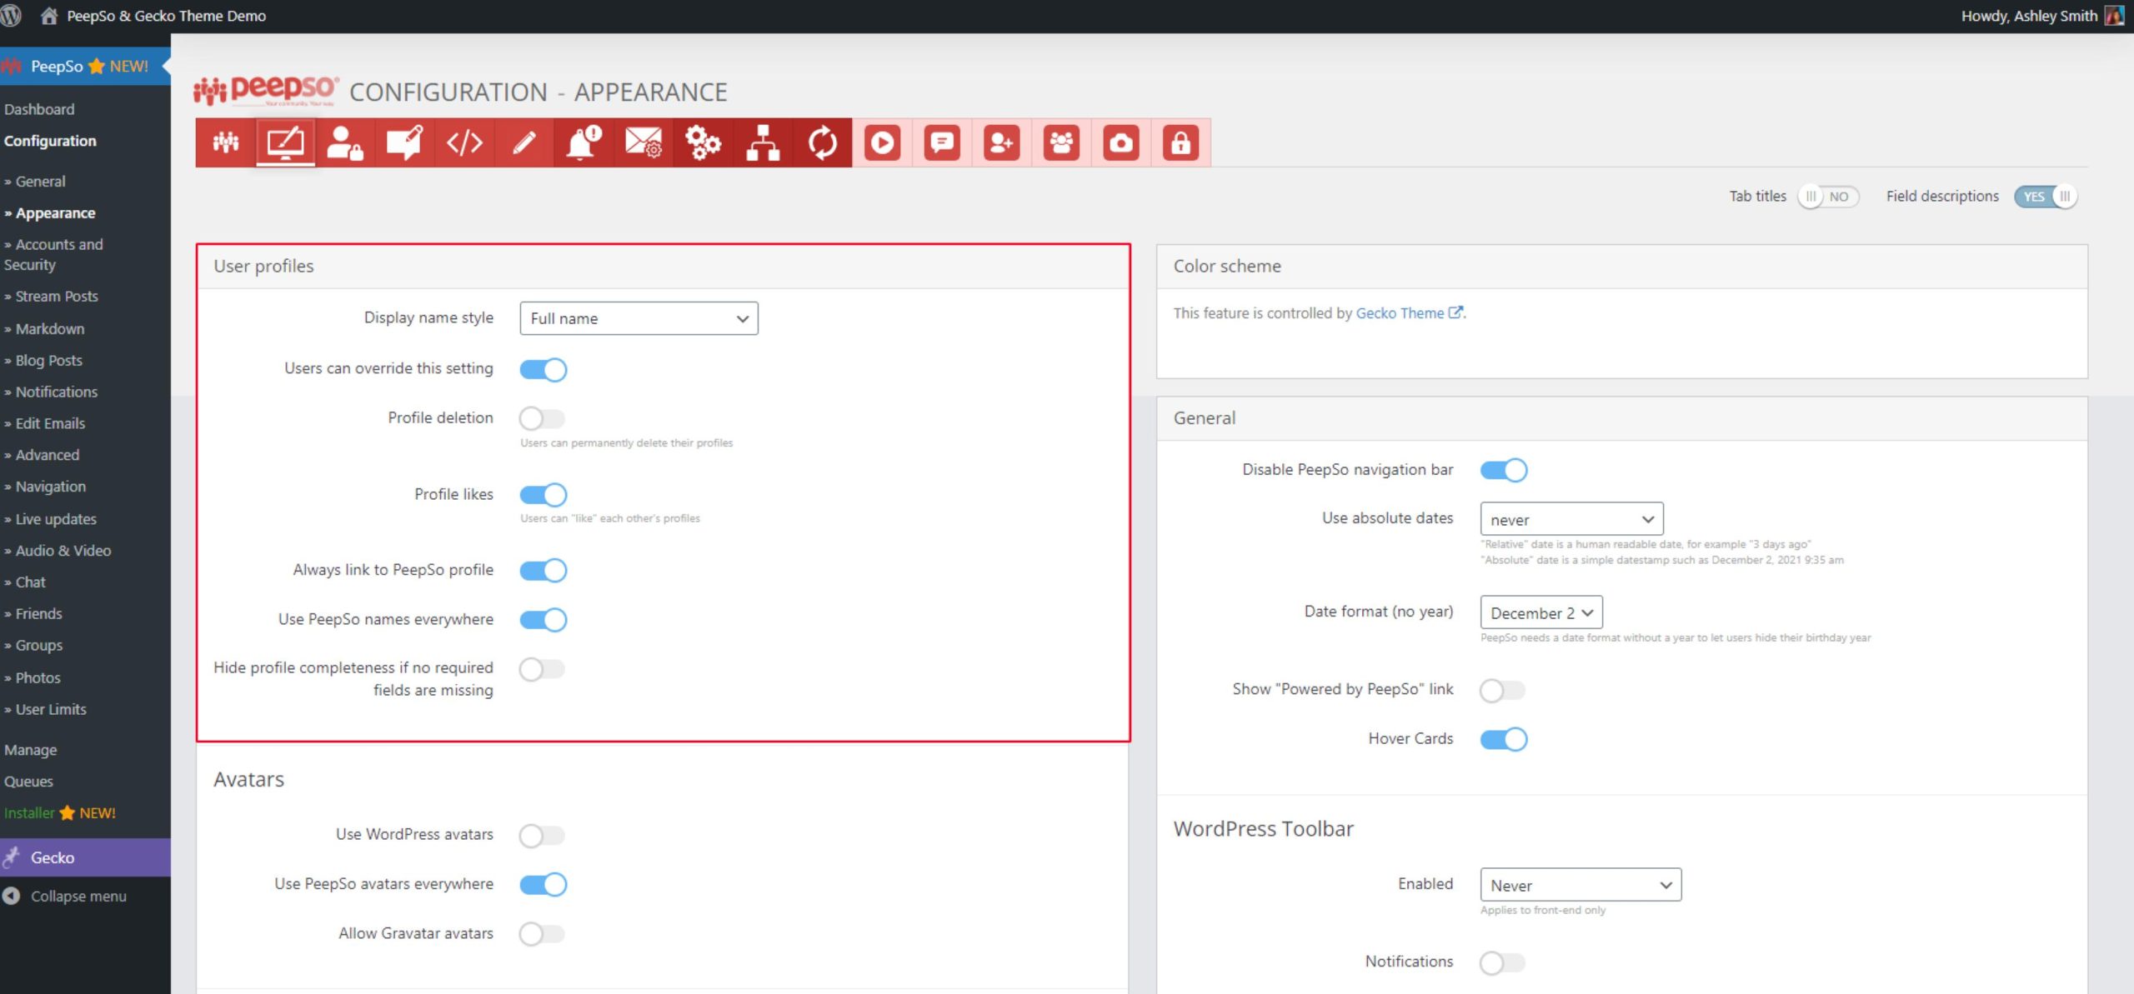2134x994 pixels.
Task: Toggle the Profile likes switch
Action: tap(544, 495)
